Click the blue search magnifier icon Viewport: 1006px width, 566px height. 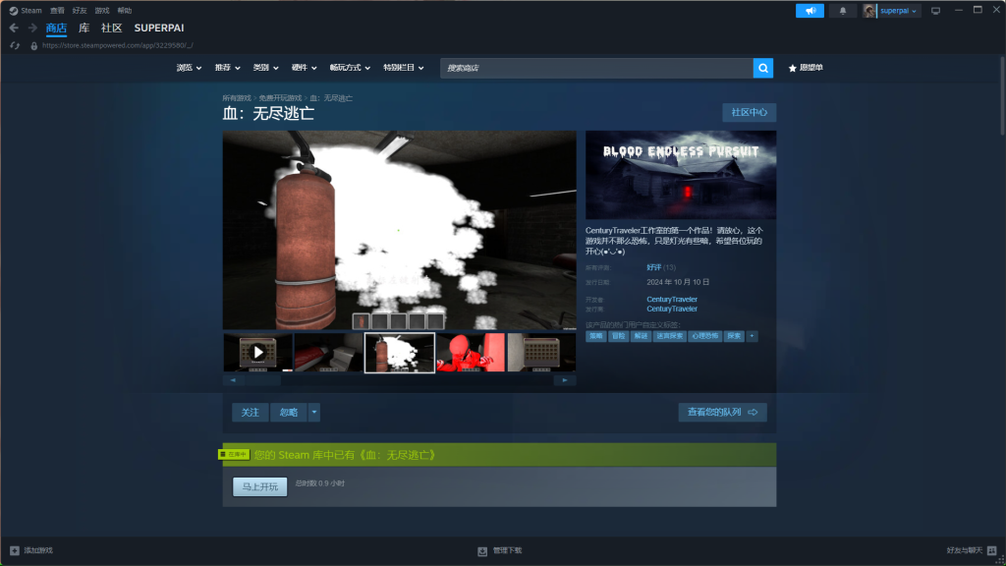point(763,68)
